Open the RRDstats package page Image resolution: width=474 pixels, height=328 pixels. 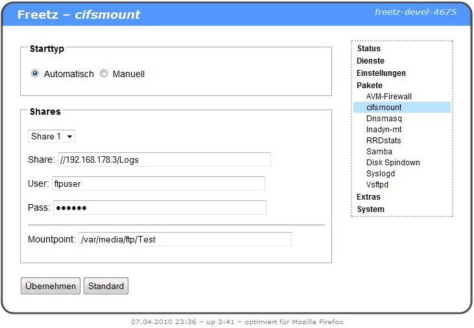point(384,141)
